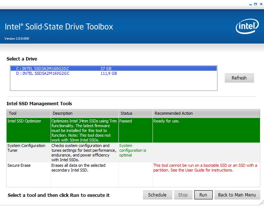Click the 37 GB capacity value
Viewport: 264px width, 206px height.
[106, 69]
